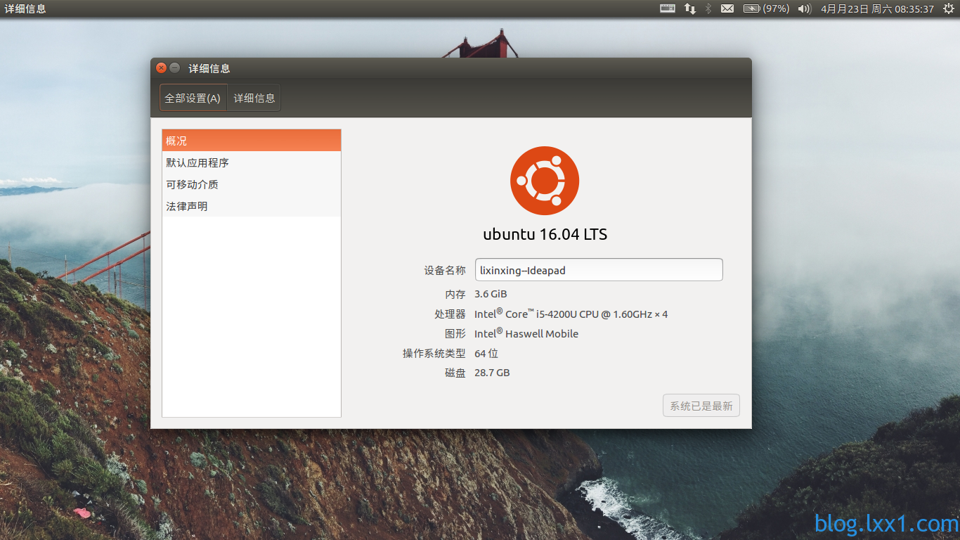This screenshot has width=960, height=540.
Task: Select 概况 in the sidebar
Action: [x=252, y=141]
